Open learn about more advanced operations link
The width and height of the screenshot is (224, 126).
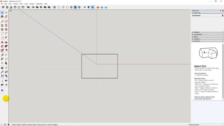click(204, 98)
